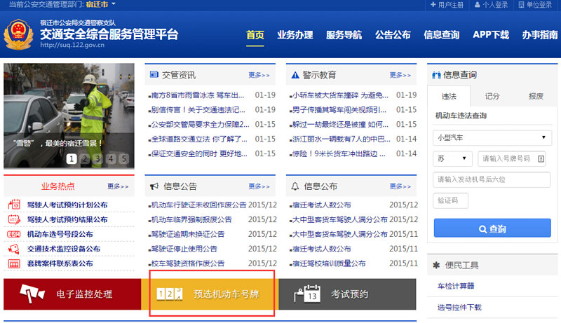
Task: Click the traffic police carousel photo
Action: pyautogui.click(x=69, y=116)
